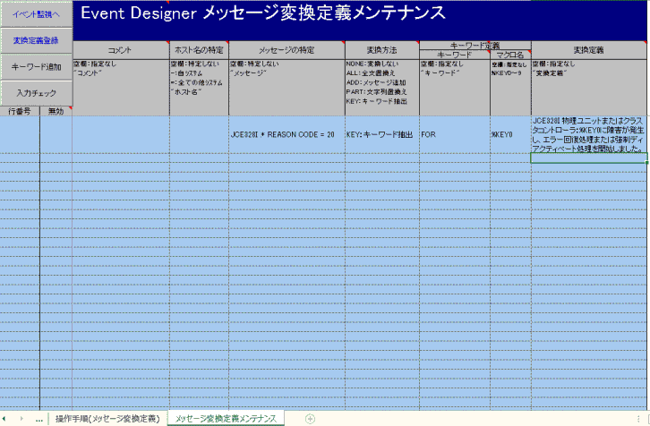650x426 pixels.
Task: Select cell KEY:キーワード抽出 in data row
Action: point(382,134)
